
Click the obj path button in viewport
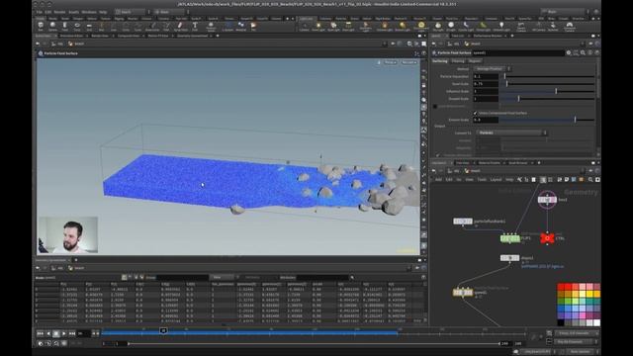tap(57, 44)
